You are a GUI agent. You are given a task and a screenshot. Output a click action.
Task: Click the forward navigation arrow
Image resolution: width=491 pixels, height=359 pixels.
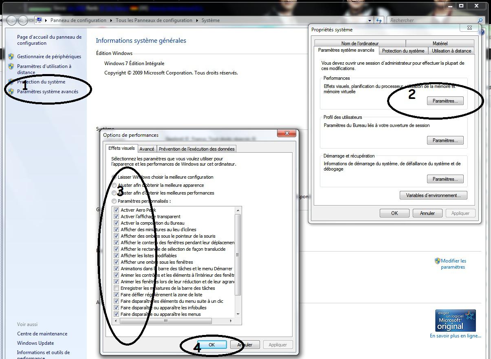click(23, 20)
